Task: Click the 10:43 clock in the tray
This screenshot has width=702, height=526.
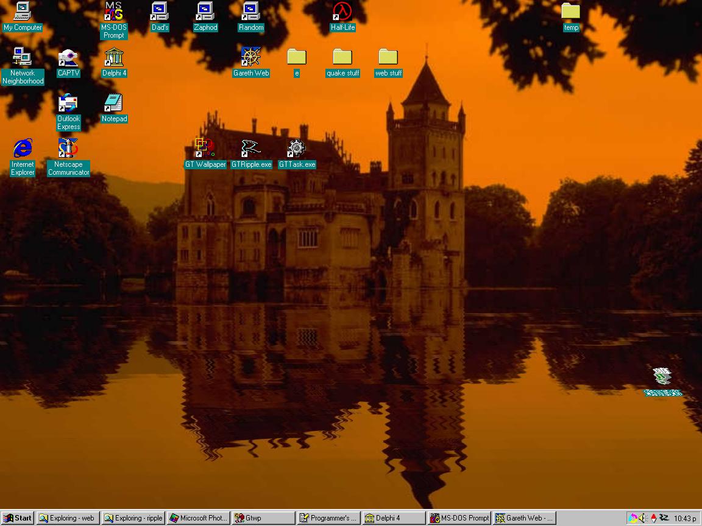Action: [684, 519]
